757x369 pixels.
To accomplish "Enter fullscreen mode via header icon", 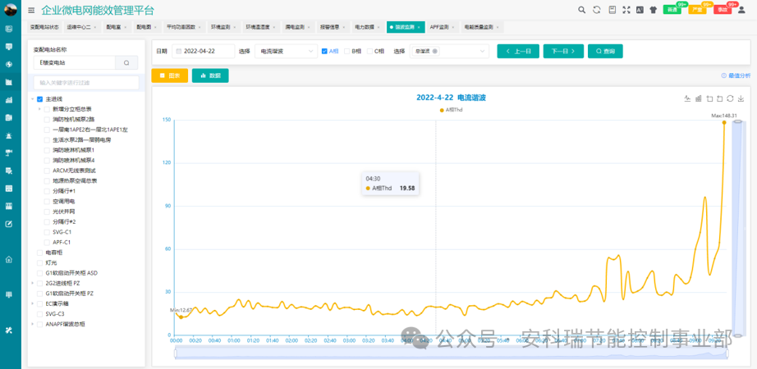I will pos(626,10).
